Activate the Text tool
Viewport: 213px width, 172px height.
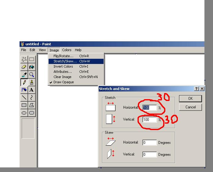coord(32,90)
